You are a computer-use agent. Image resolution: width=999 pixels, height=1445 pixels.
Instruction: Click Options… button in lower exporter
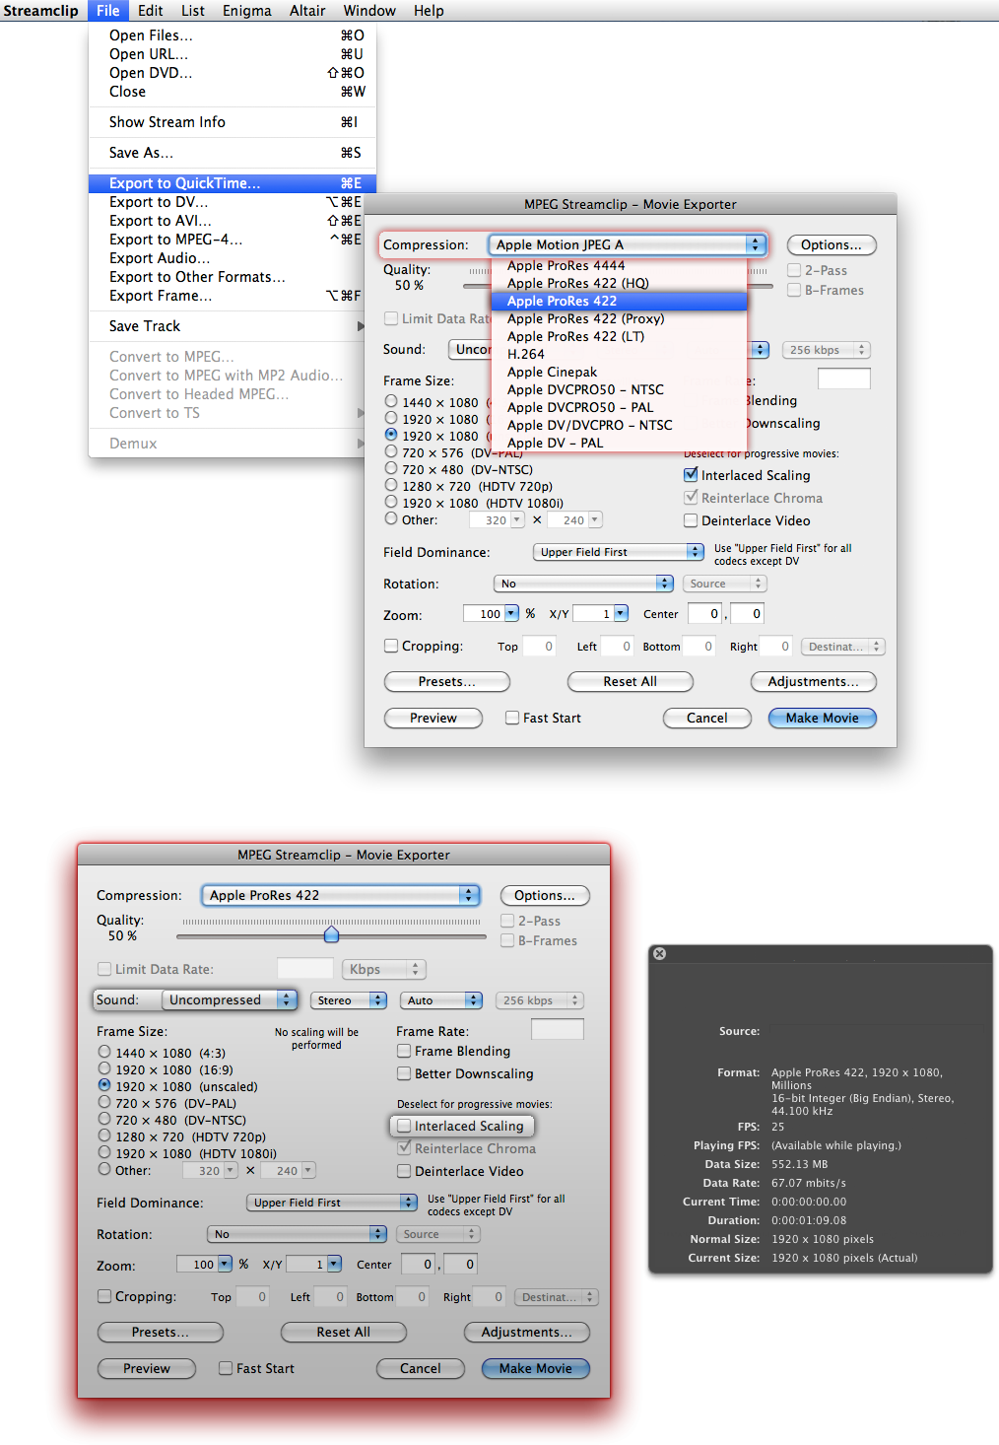tap(545, 895)
